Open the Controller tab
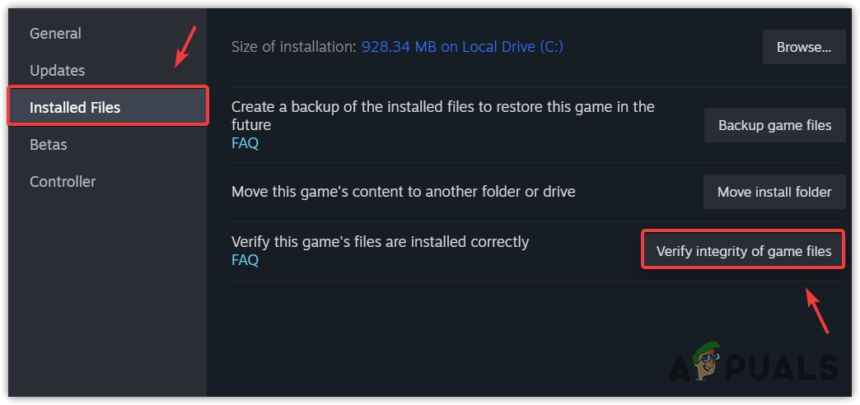Image resolution: width=860 pixels, height=405 pixels. pyautogui.click(x=63, y=182)
